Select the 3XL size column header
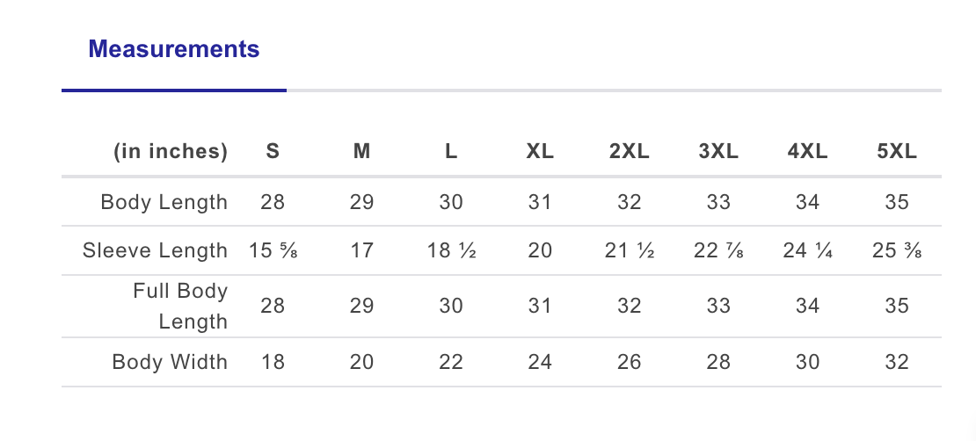 point(718,151)
